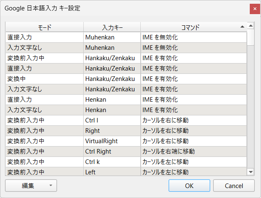Sort by the コマンド column header
This screenshot has width=261, height=198.
click(x=194, y=27)
